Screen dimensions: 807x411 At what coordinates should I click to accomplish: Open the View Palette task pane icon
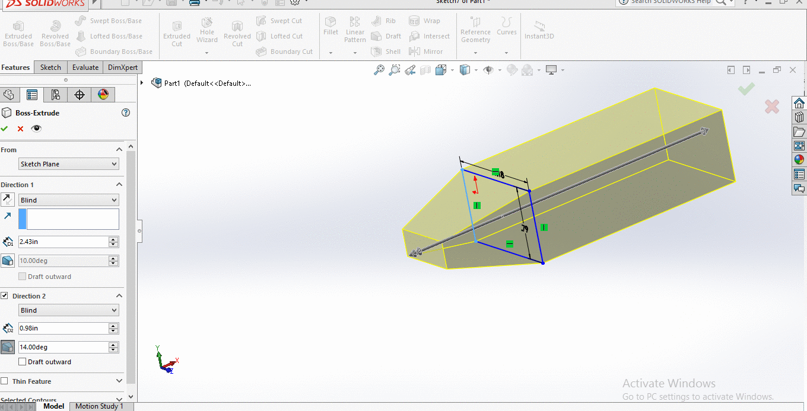[799, 145]
